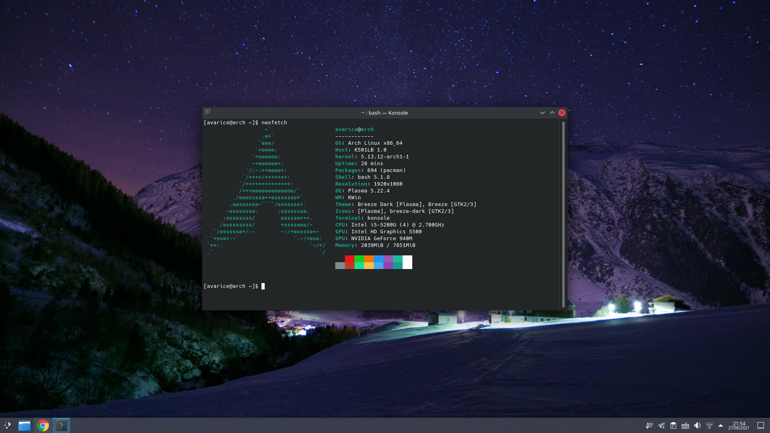770x433 pixels.
Task: Click the "WM: KWin" line
Action: [348, 198]
